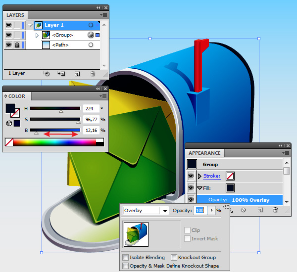The width and height of the screenshot is (297, 272).
Task: Create new layer in Layers panel
Action: click(77, 73)
